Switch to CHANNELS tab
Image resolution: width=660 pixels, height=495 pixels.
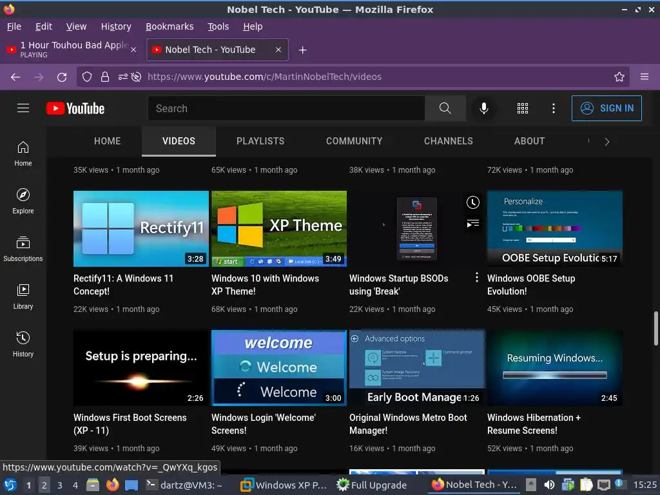point(449,141)
